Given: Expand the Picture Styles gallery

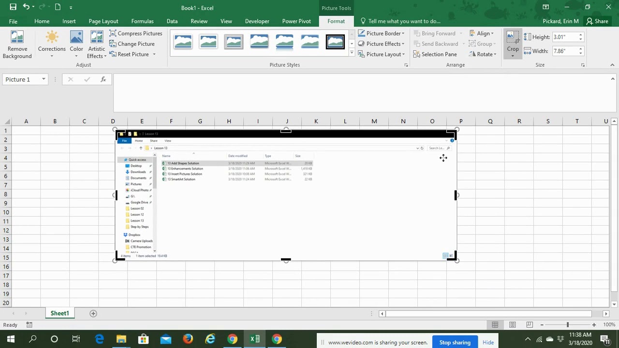Looking at the screenshot, I should pyautogui.click(x=352, y=53).
